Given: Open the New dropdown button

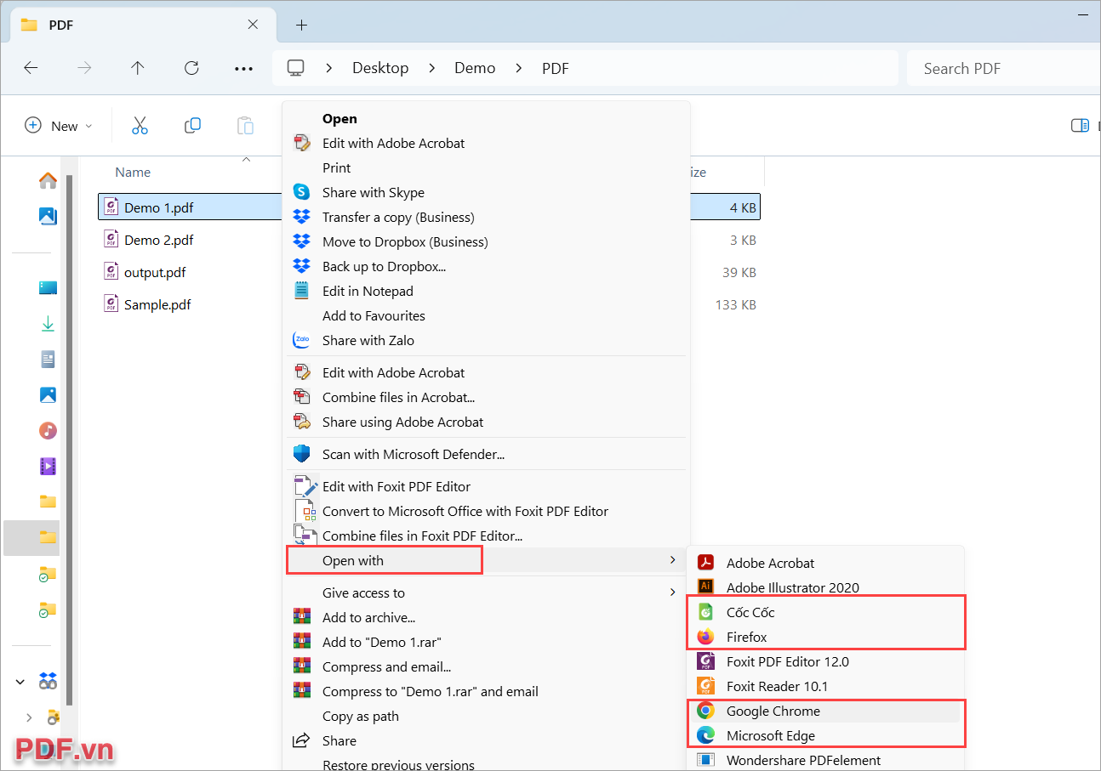Looking at the screenshot, I should click(58, 126).
